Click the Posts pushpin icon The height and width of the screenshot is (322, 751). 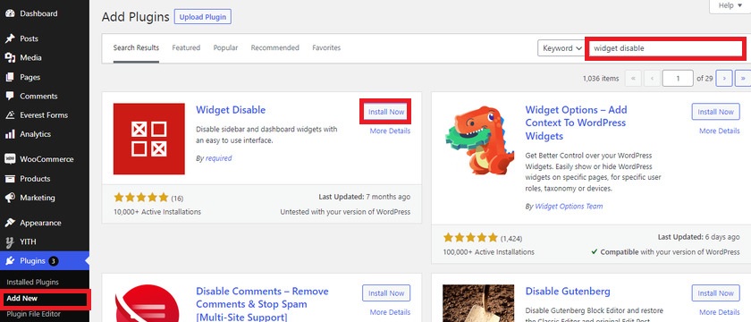click(x=10, y=38)
